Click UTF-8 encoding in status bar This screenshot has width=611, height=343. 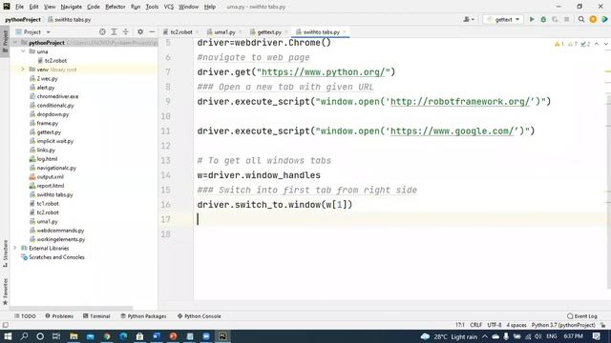coord(495,325)
